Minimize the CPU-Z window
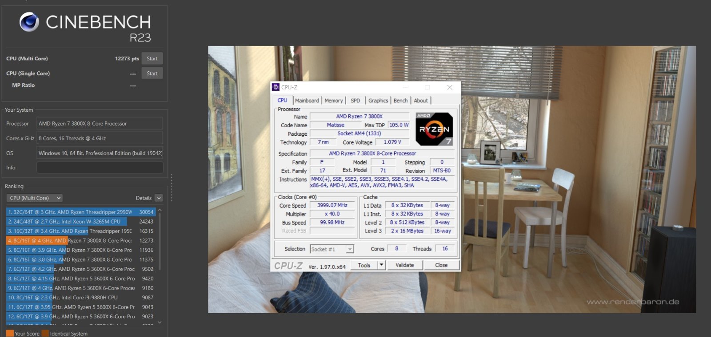This screenshot has width=711, height=337. (405, 87)
